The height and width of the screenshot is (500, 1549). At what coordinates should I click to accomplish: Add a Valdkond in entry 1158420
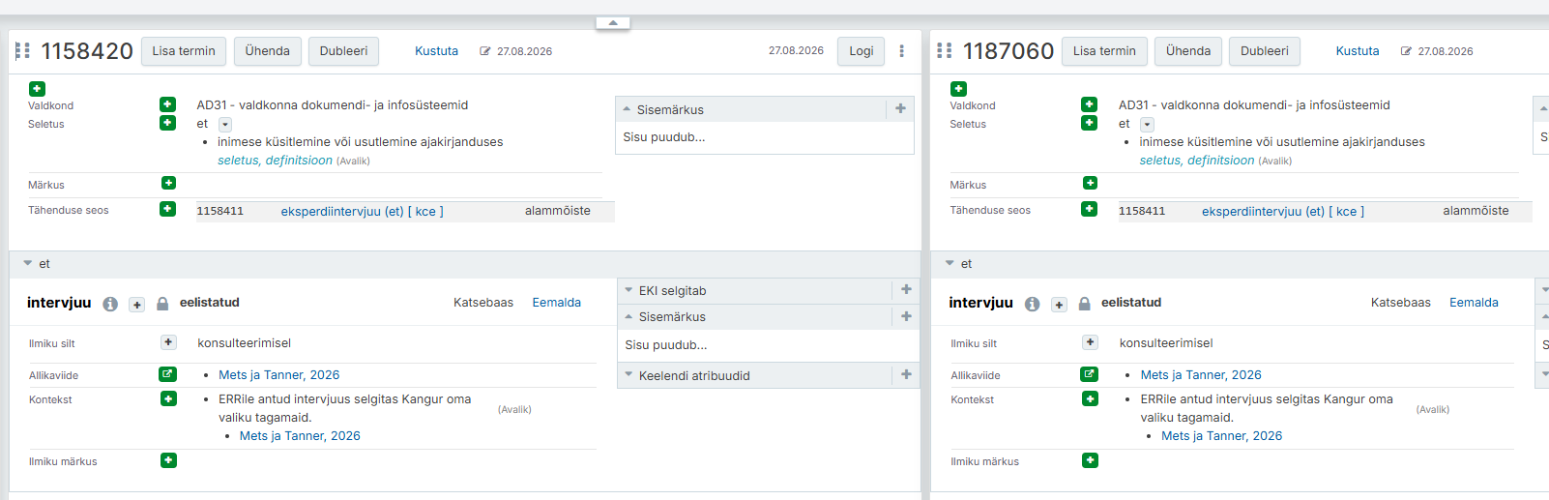point(167,104)
